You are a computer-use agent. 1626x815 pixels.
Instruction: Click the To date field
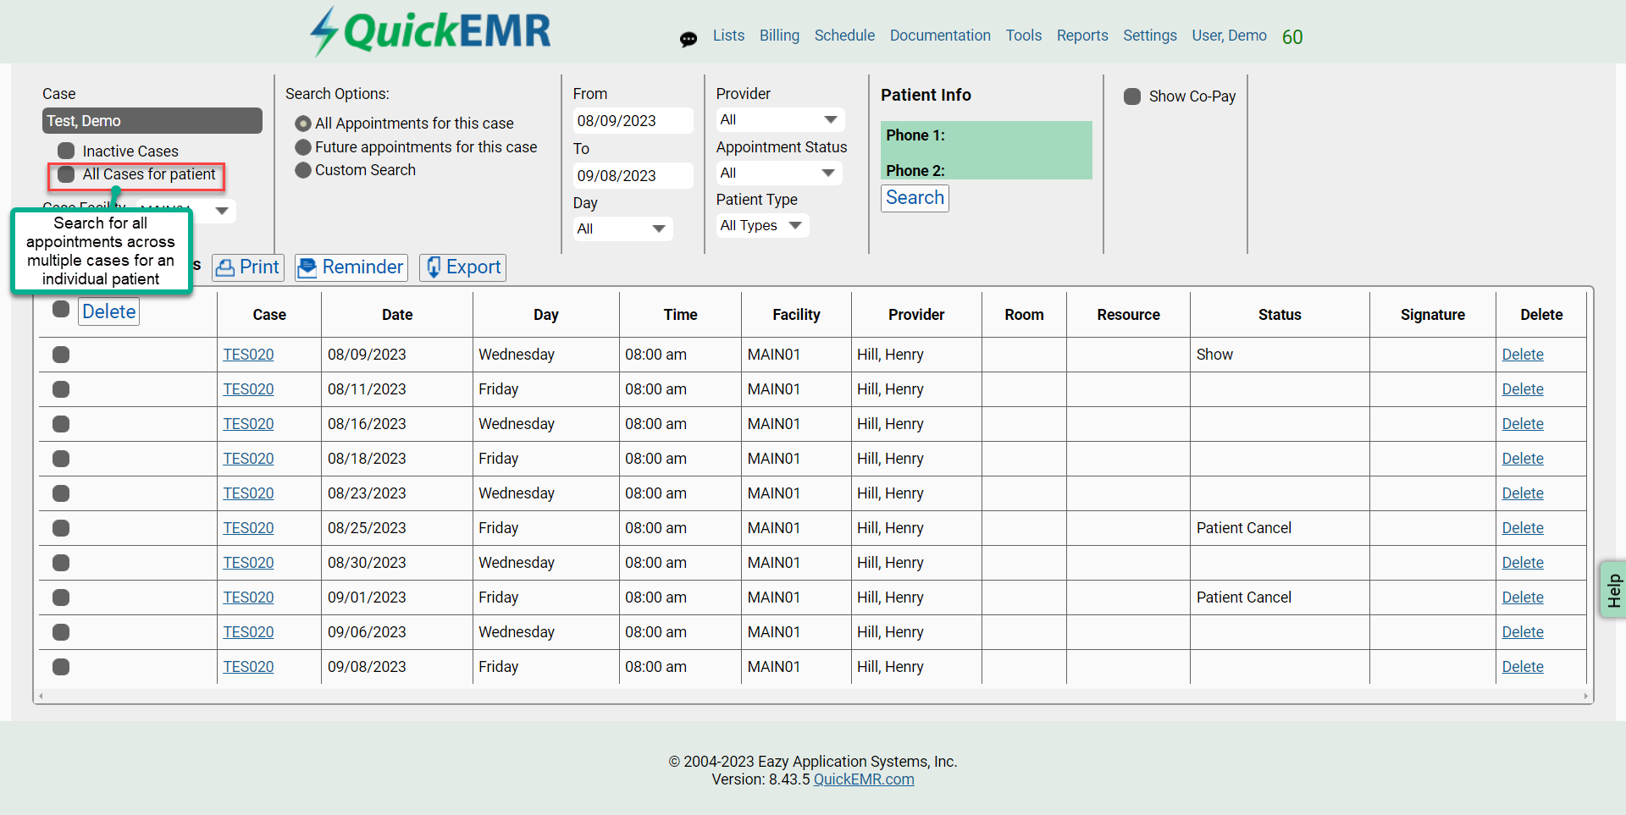(x=633, y=176)
